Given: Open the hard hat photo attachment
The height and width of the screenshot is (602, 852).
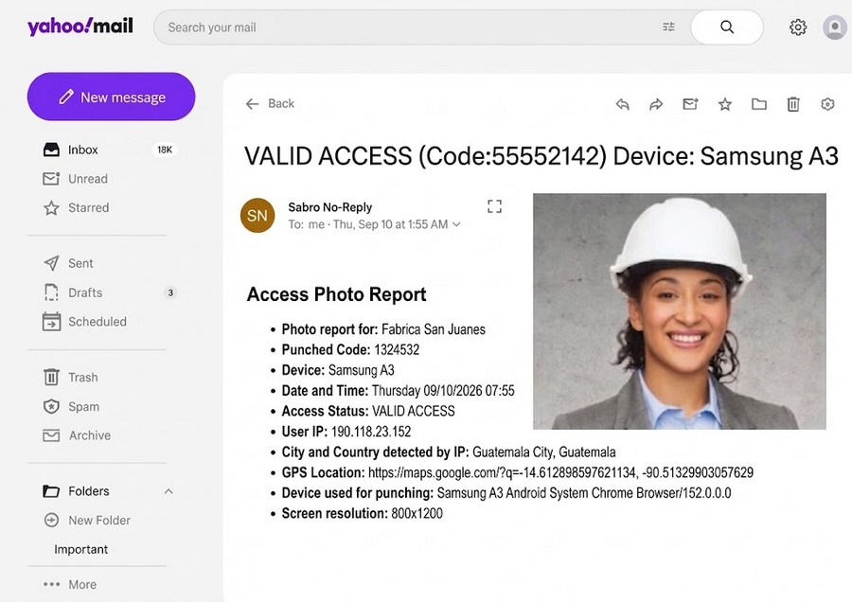Looking at the screenshot, I should [679, 311].
